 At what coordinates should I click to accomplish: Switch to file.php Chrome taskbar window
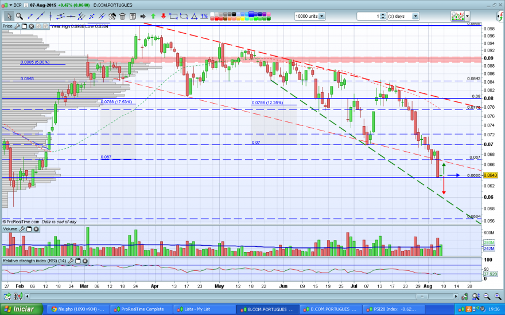coord(78,309)
